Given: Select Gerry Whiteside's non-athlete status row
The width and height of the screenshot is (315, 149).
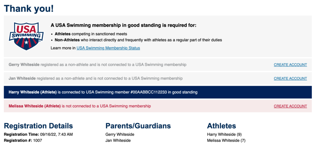Looking at the screenshot, I should coord(158,65).
